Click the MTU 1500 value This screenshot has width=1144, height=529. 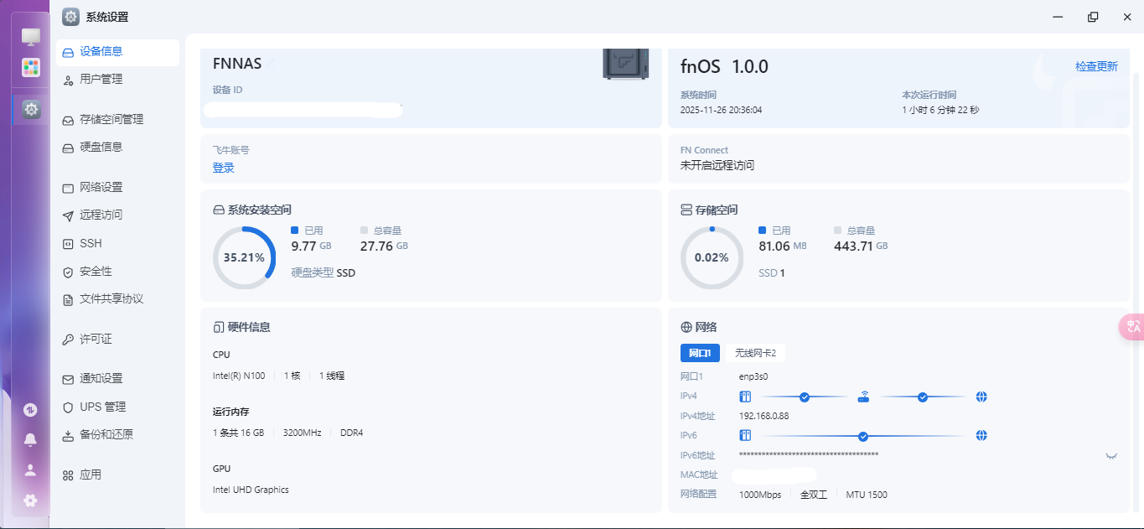(x=867, y=495)
